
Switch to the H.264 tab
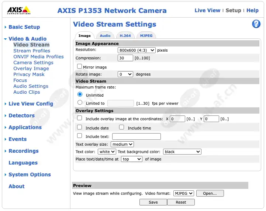coord(125,36)
